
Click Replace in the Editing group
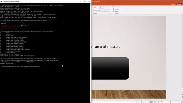pyautogui.click(x=116, y=9)
